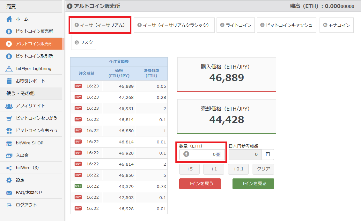
Task: Click the 価格 (ETH/JPY) column header
Action: (x=119, y=73)
